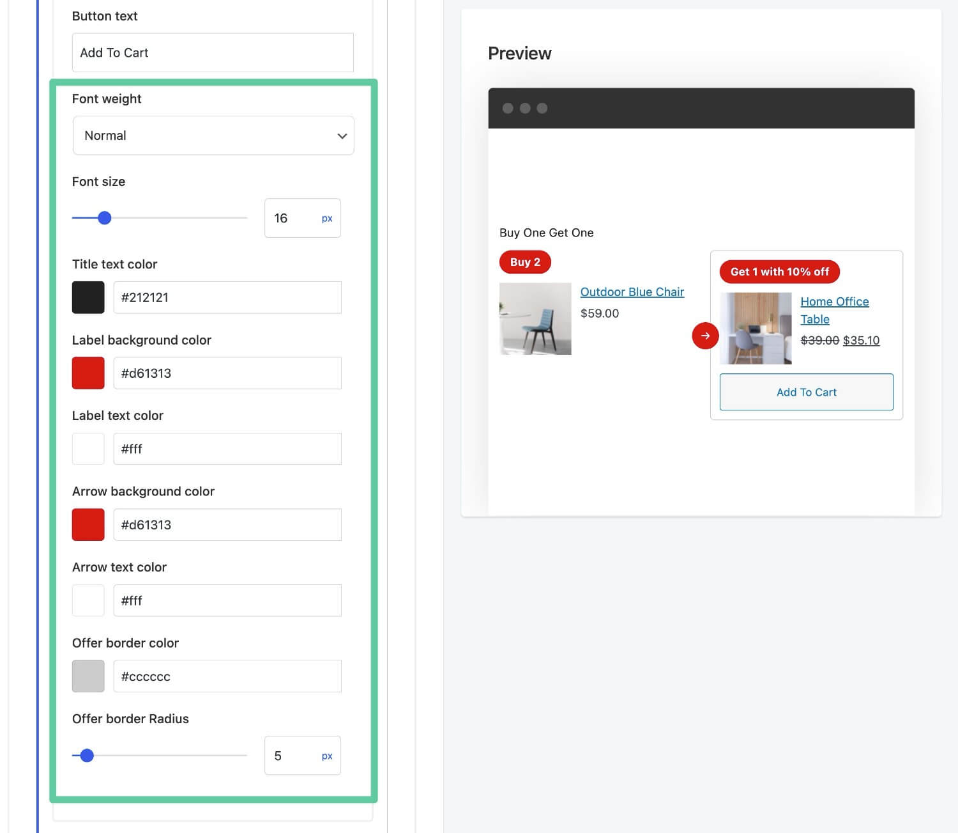Click the Button text input field
This screenshot has width=958, height=833.
[x=213, y=52]
